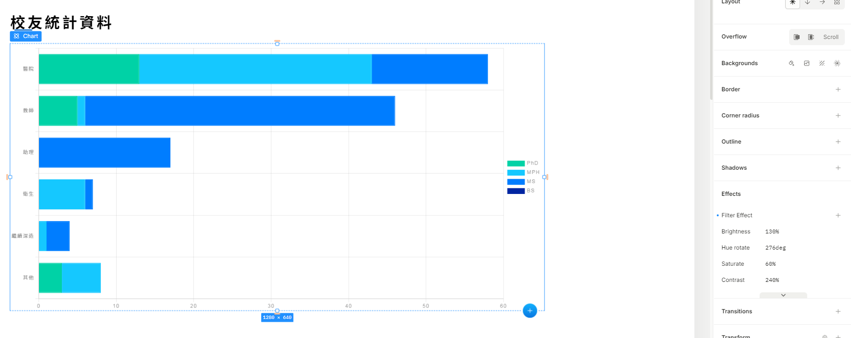Viewport: 851px width, 338px height.
Task: Add a new Filter Effect
Action: (x=838, y=215)
